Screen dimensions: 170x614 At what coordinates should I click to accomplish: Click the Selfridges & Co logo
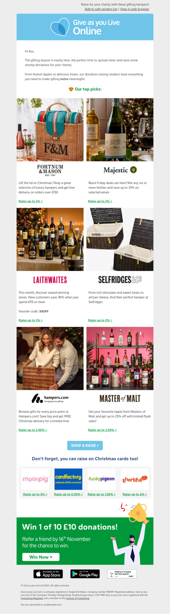(120, 280)
